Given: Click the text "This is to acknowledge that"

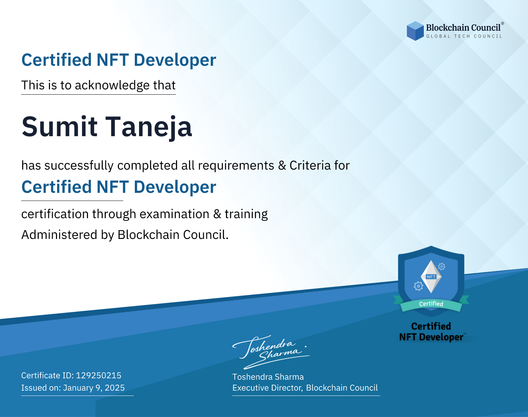Looking at the screenshot, I should point(99,85).
